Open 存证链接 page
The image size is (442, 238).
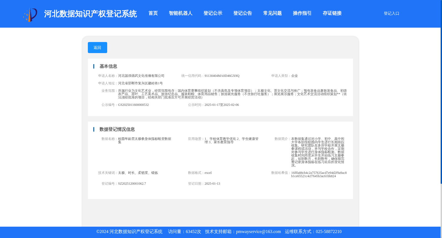pyautogui.click(x=332, y=13)
